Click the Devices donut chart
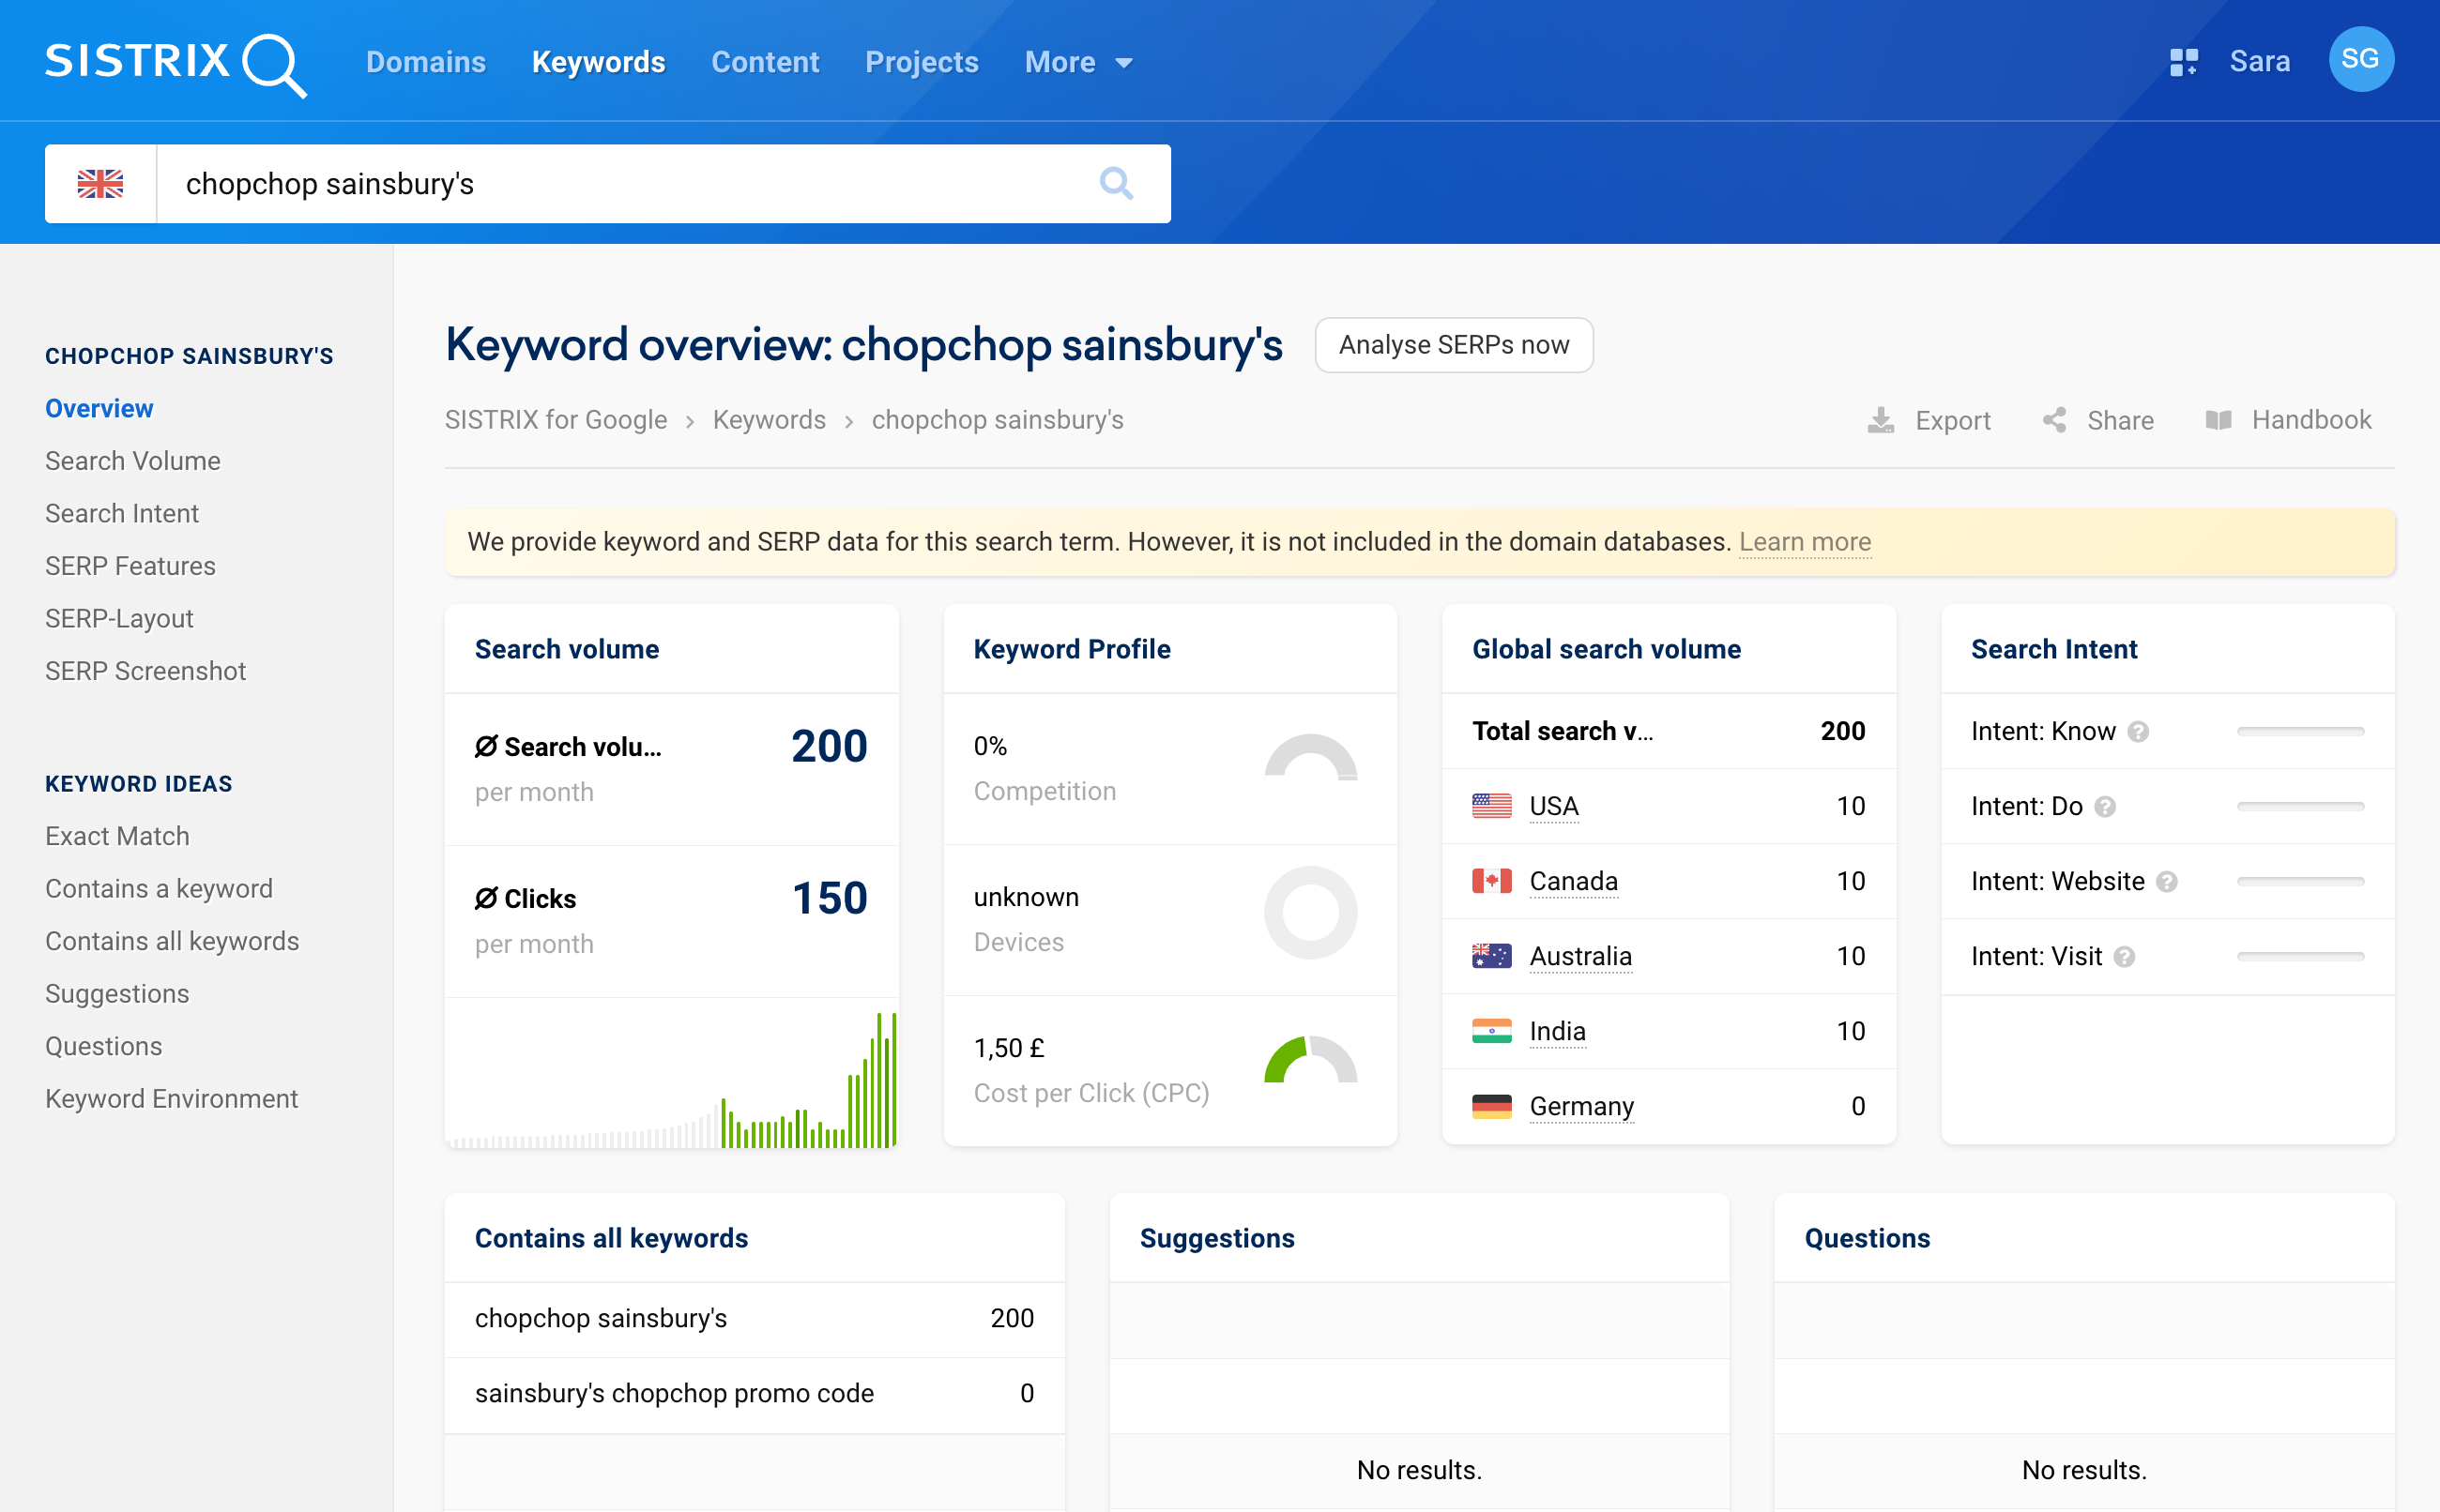Image resolution: width=2440 pixels, height=1512 pixels. tap(1310, 912)
